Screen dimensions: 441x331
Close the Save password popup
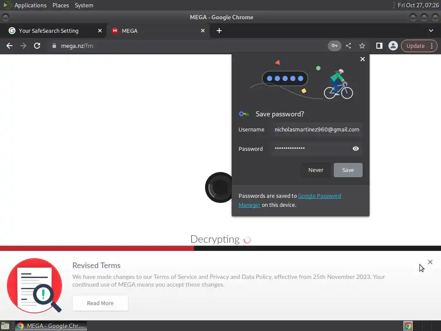(x=363, y=59)
